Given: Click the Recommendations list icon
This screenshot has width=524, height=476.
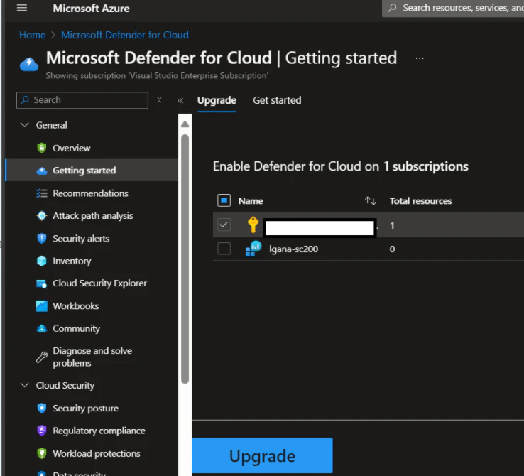Looking at the screenshot, I should click(x=41, y=193).
